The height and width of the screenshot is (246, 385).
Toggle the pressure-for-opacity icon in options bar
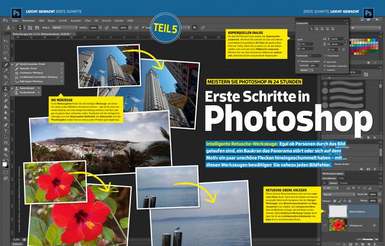coord(106,27)
